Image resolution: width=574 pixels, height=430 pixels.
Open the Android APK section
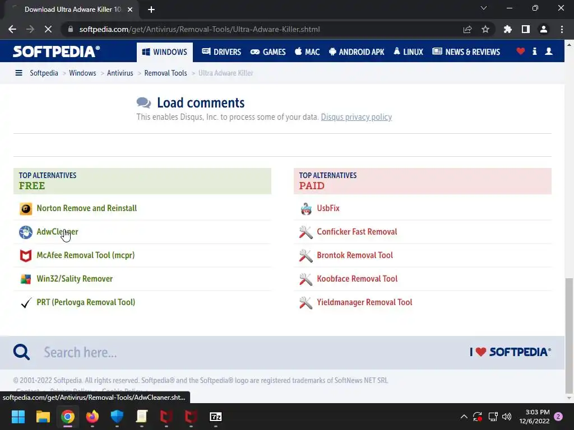(357, 52)
